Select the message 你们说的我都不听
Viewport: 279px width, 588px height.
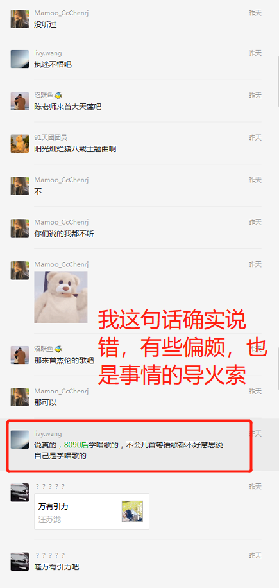[x=64, y=234]
